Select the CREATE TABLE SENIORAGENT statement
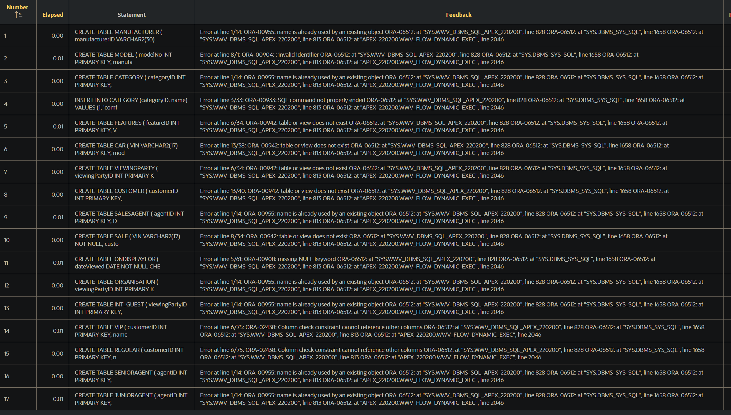The width and height of the screenshot is (731, 415). pos(131,376)
